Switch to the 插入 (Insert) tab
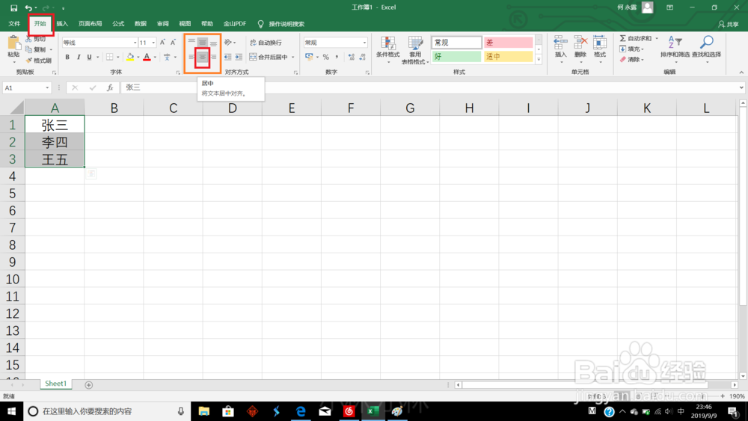748x421 pixels. pos(63,24)
